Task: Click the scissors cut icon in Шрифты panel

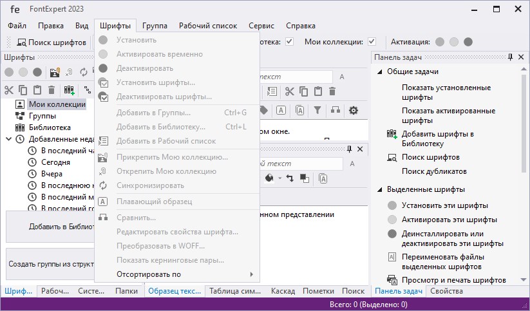Action: click(x=9, y=90)
